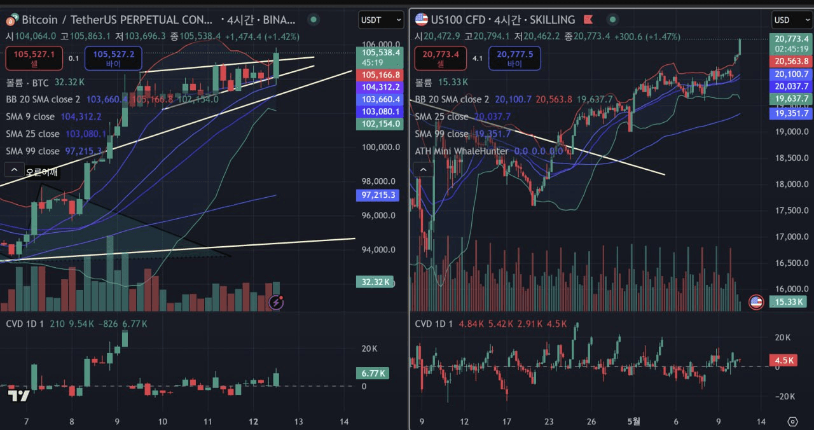Click the 105,527.2 buy button
This screenshot has height=430, width=814.
(114, 59)
